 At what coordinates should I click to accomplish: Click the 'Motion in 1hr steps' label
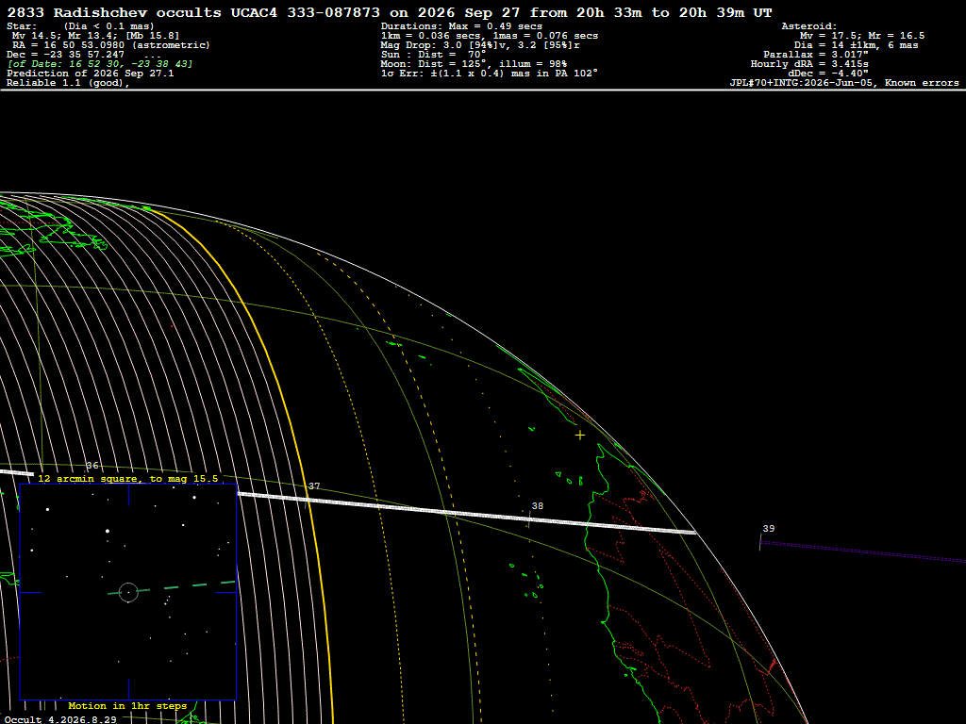(x=127, y=706)
